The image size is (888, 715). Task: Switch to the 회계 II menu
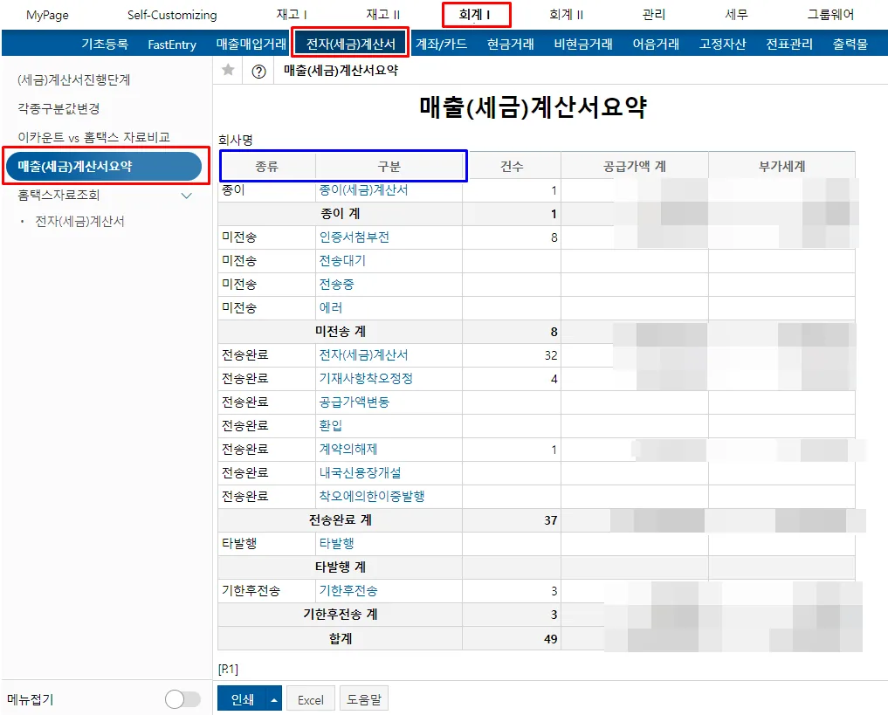[x=567, y=15]
